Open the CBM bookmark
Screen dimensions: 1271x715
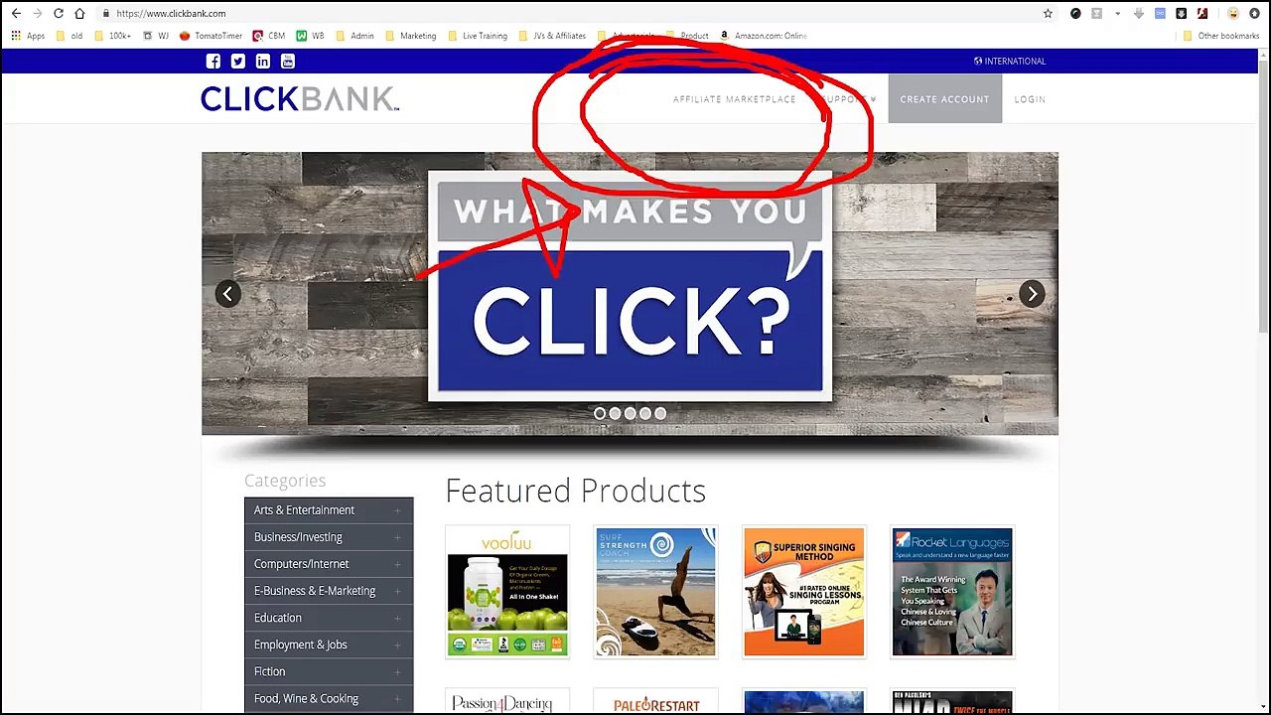pyautogui.click(x=269, y=36)
